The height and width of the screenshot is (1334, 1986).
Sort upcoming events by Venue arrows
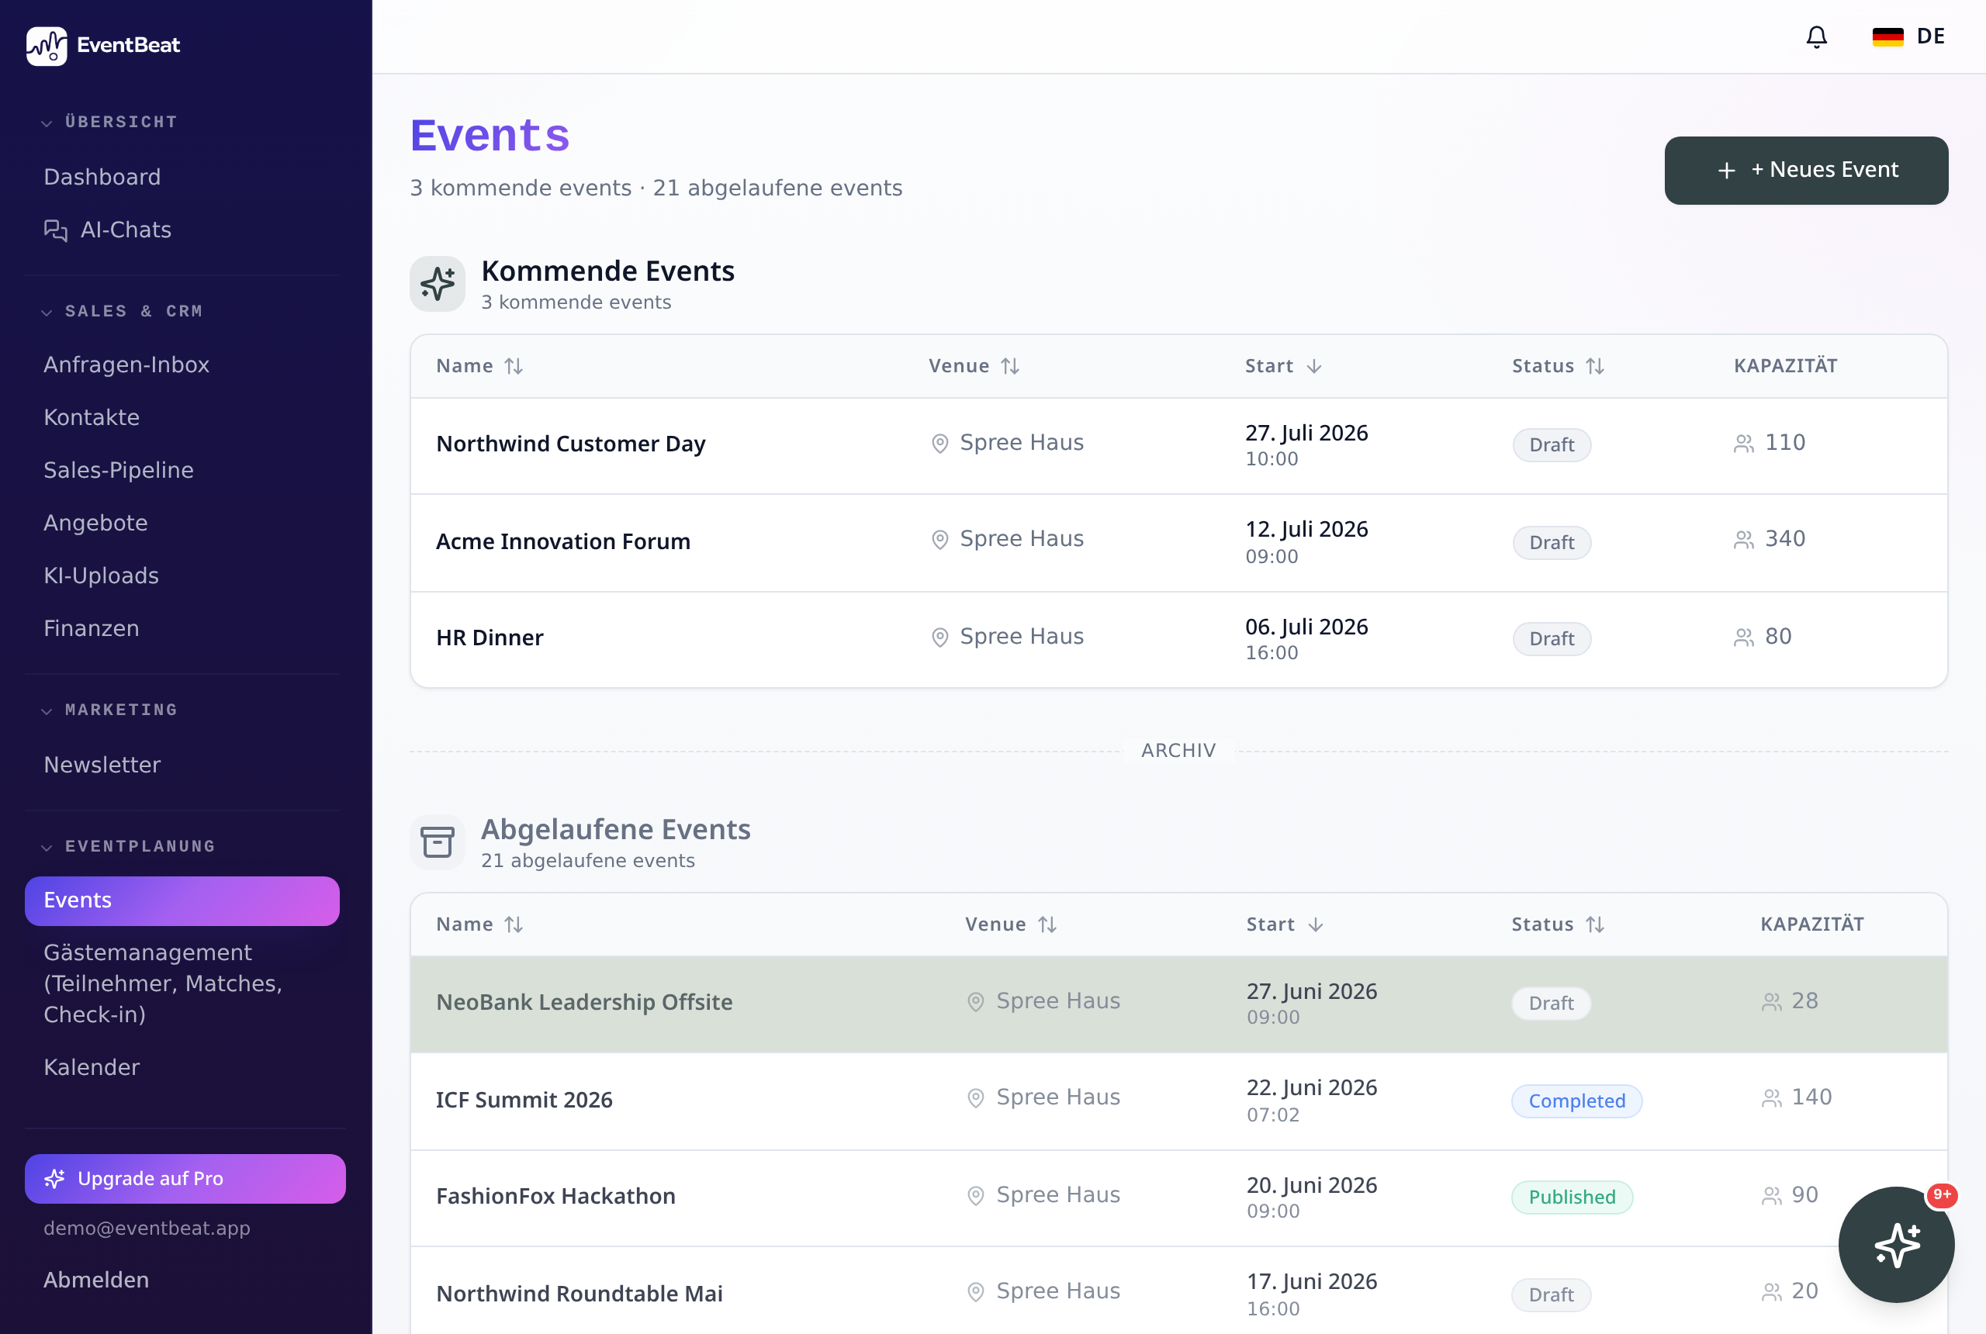1010,366
